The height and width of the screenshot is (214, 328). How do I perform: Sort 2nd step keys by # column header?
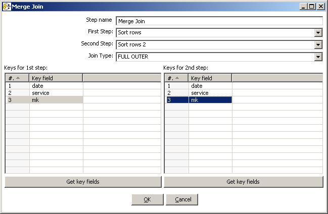[x=176, y=78]
